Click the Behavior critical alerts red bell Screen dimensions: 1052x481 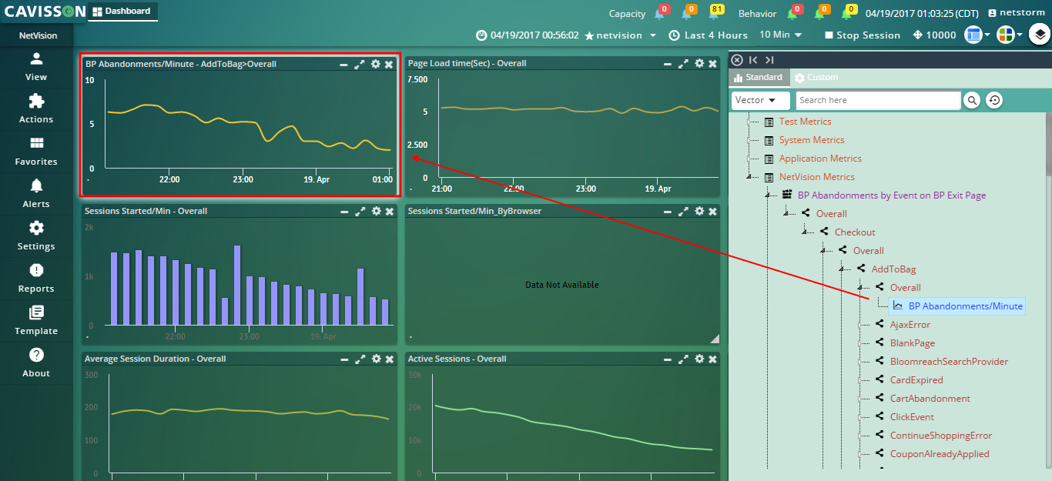point(793,12)
